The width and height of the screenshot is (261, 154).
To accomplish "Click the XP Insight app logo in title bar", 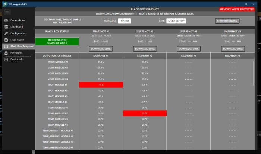I will (x=4, y=3).
